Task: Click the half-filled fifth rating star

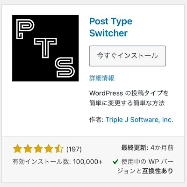Action: pos(59,149)
